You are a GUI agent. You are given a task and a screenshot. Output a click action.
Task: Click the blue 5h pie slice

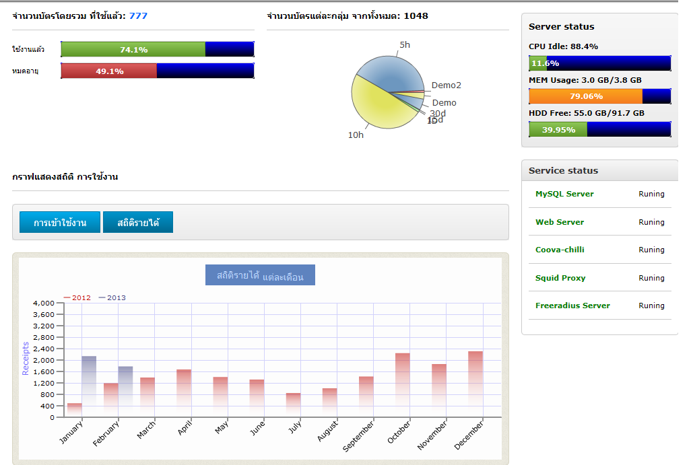(391, 73)
